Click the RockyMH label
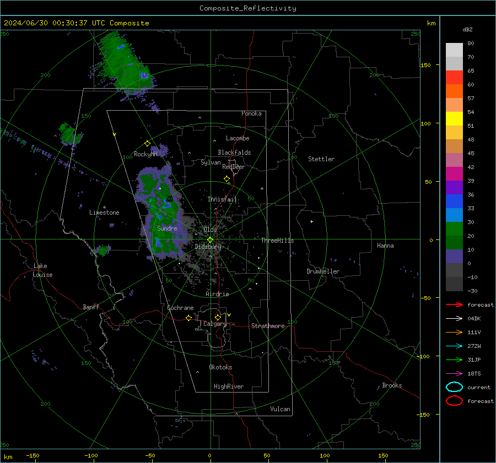Image resolution: width=496 pixels, height=463 pixels. pos(145,154)
